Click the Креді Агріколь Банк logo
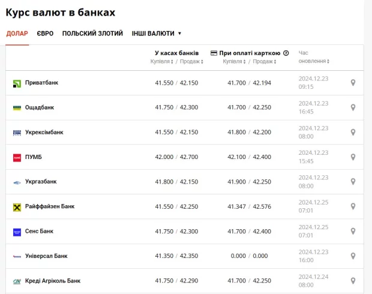 [x=17, y=281]
